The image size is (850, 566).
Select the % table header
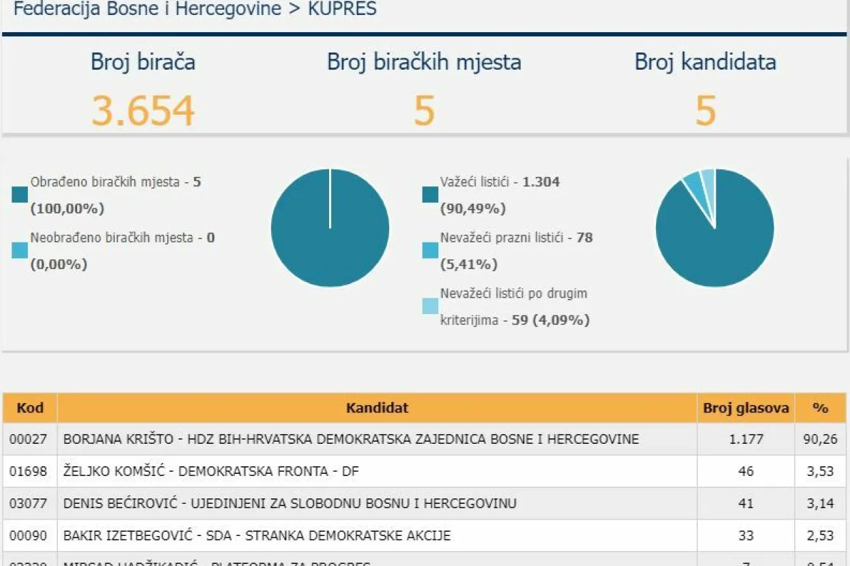(819, 408)
